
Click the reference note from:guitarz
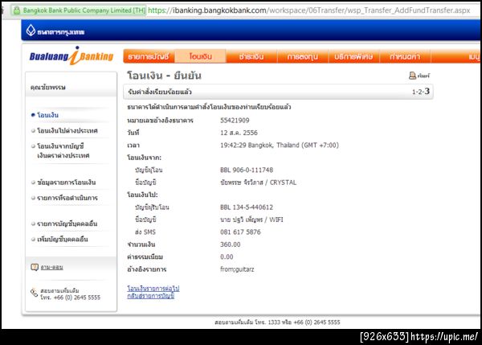point(237,269)
